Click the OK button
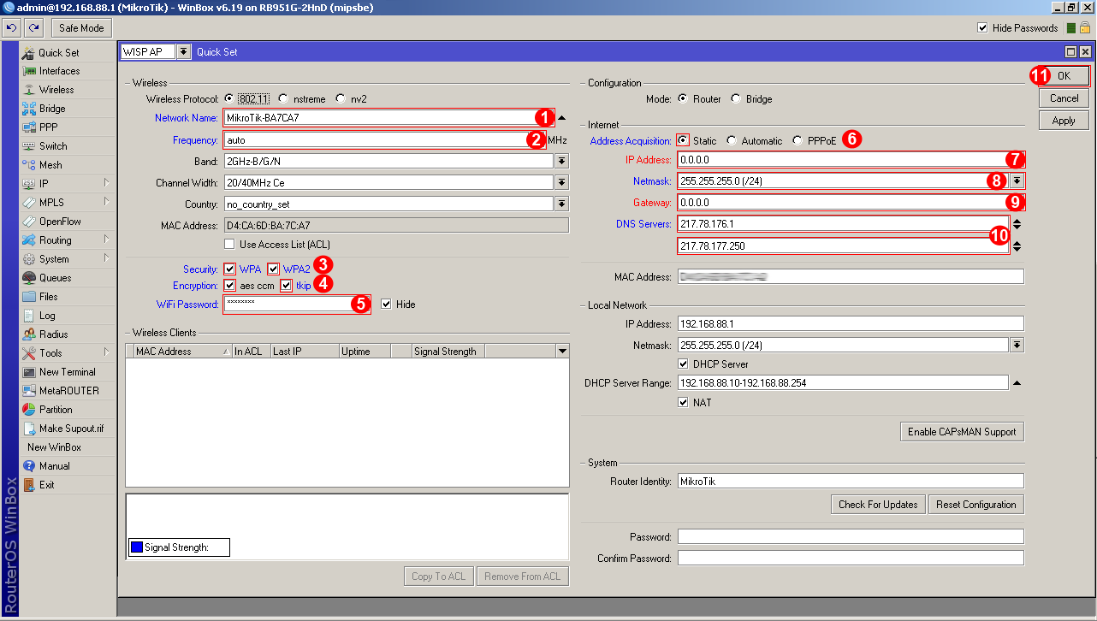This screenshot has height=621, width=1097. (1064, 76)
